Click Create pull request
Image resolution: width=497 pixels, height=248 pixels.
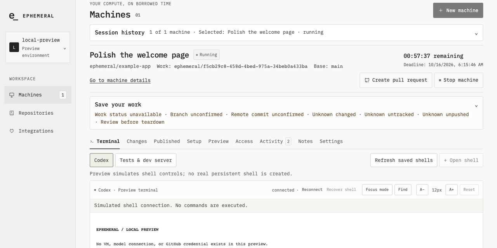(x=396, y=80)
